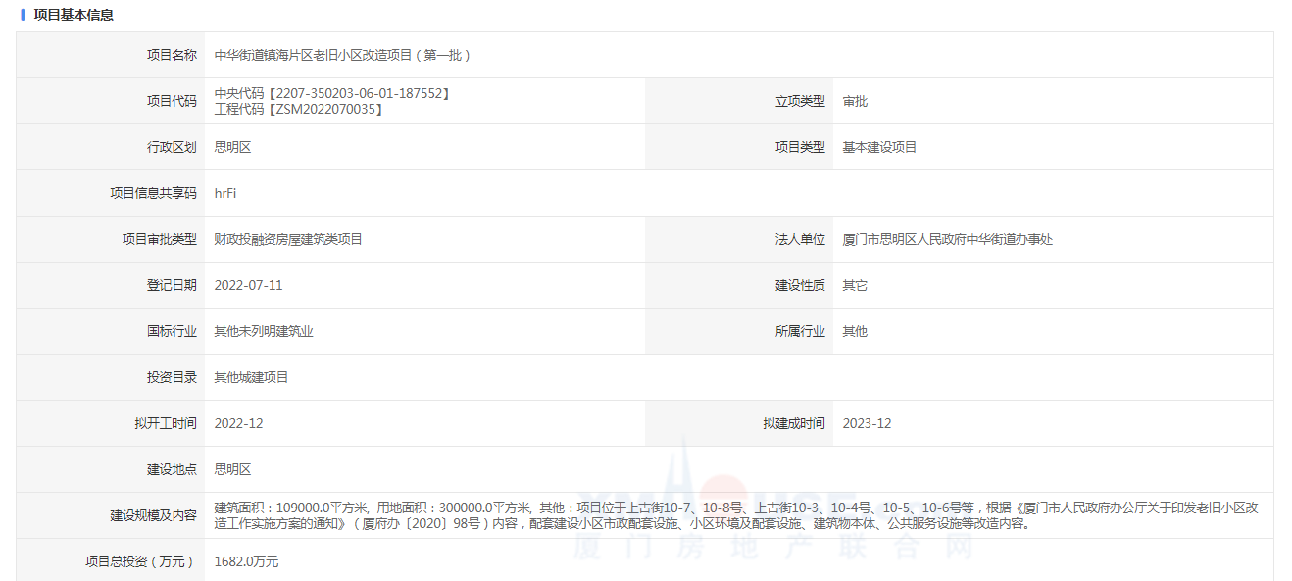
Task: Click the planned completion time 2023-12
Action: pyautogui.click(x=867, y=423)
